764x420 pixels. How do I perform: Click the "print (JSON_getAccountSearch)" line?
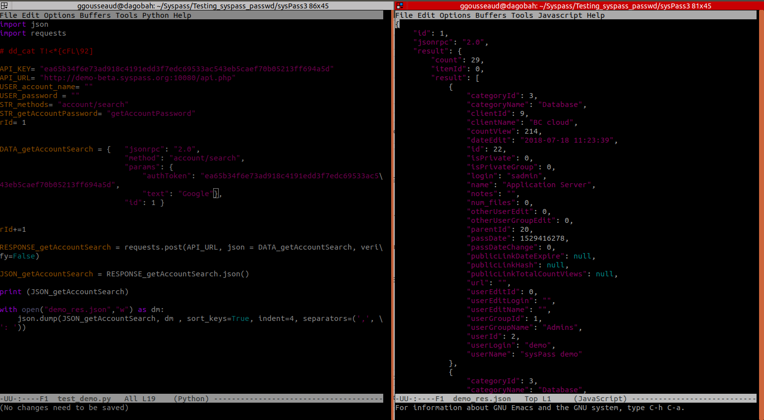tap(64, 292)
